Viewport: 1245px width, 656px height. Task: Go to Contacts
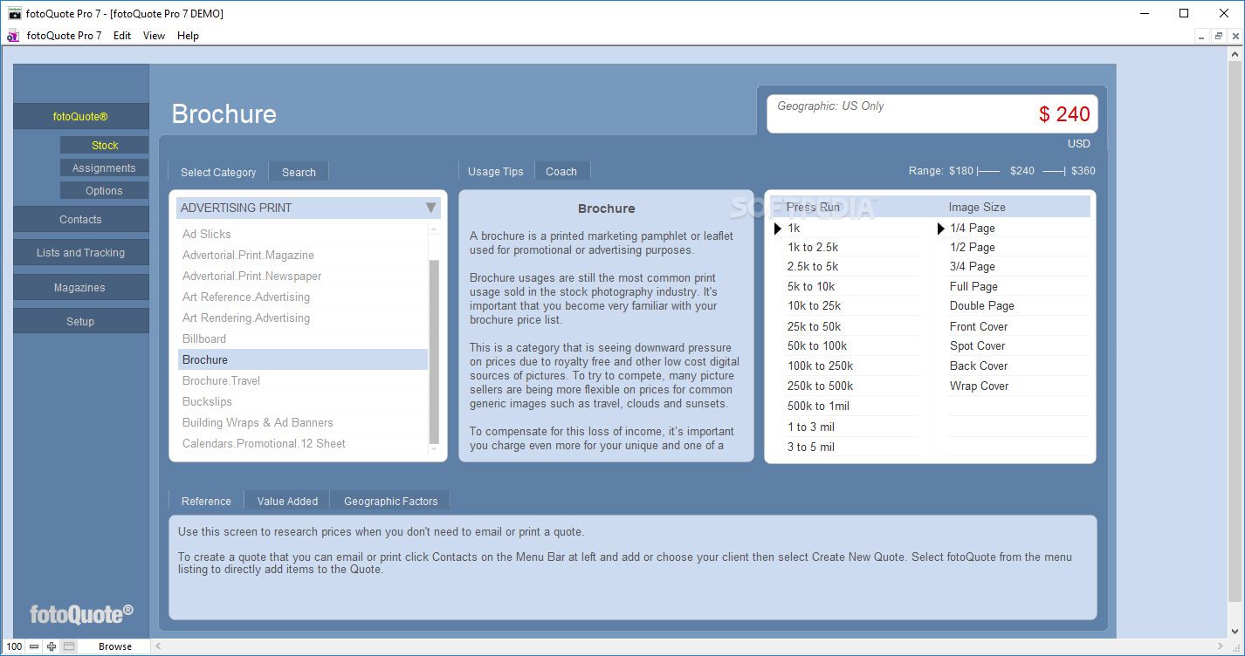tap(80, 219)
